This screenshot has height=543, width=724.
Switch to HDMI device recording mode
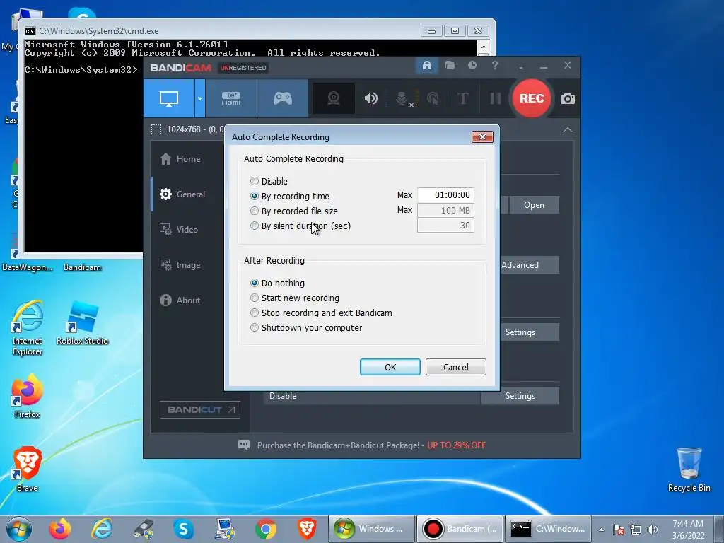point(231,98)
